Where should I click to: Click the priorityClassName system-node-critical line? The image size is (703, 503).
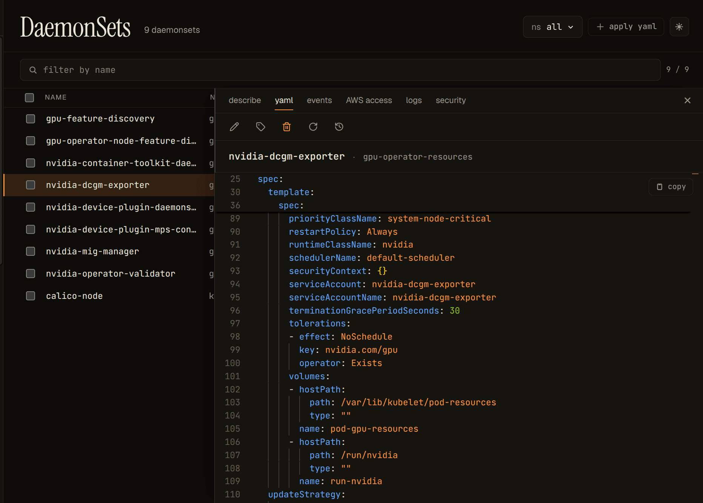390,218
